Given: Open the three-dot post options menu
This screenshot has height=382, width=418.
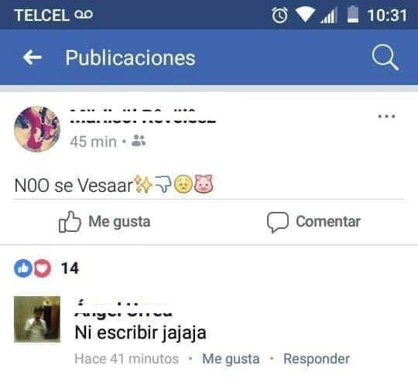Looking at the screenshot, I should (x=386, y=116).
